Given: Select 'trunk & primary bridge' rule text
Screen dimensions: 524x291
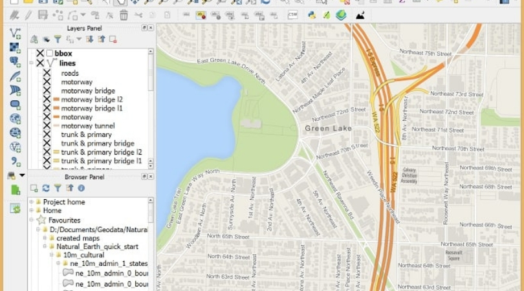Looking at the screenshot, I should [x=98, y=144].
